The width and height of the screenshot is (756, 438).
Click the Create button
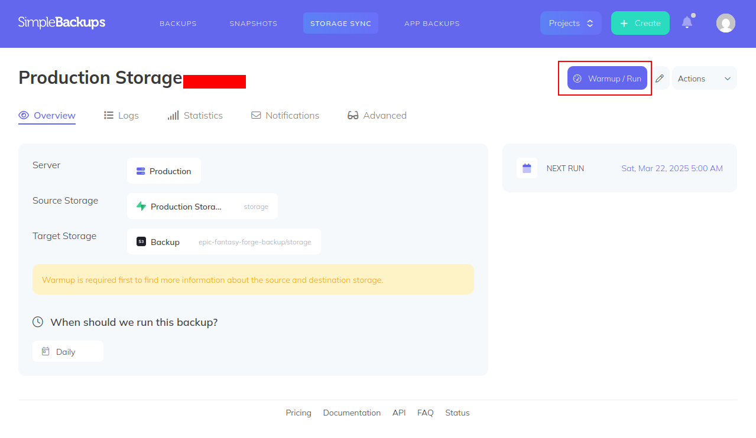(x=640, y=23)
